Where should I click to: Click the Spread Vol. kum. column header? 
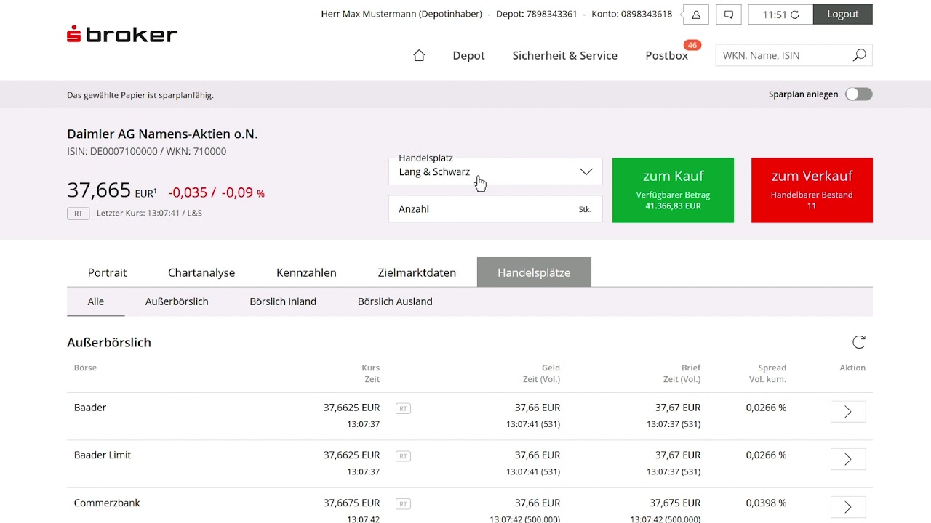(x=767, y=373)
